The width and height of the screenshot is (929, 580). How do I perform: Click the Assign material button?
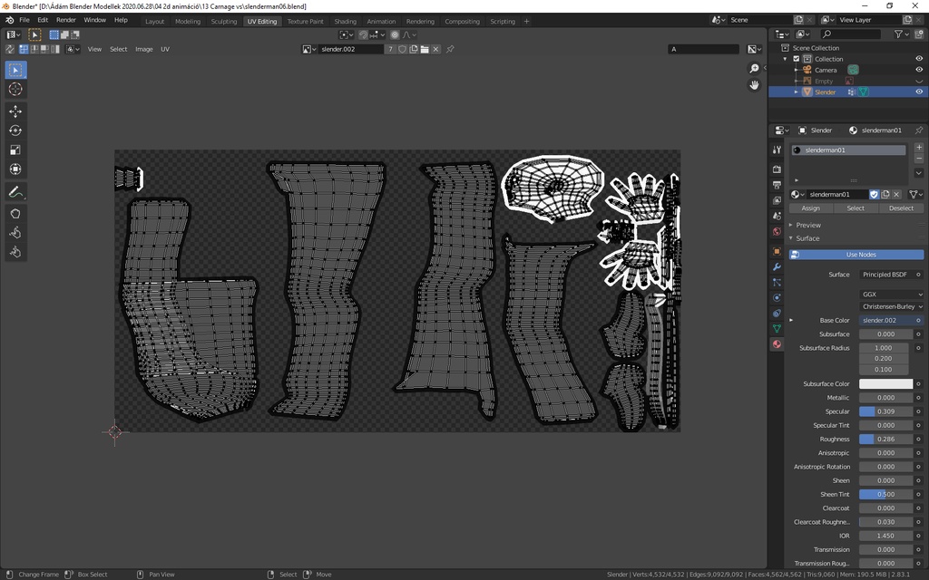810,208
